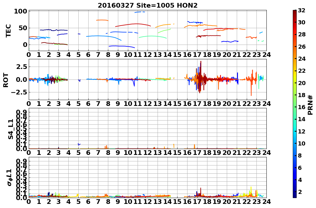
Task: Click the 2.5 y-tick of the ROT panel
Action: pyautogui.click(x=21, y=67)
